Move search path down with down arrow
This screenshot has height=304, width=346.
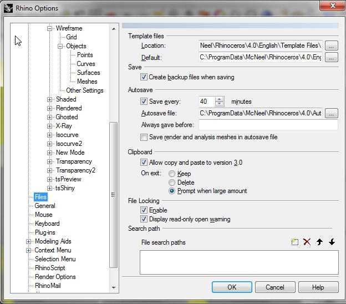(332, 242)
